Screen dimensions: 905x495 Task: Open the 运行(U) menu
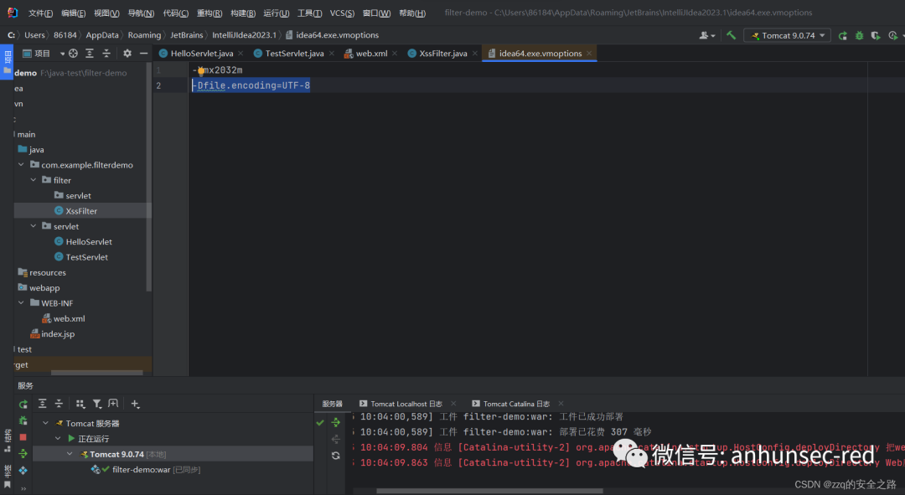[x=276, y=13]
